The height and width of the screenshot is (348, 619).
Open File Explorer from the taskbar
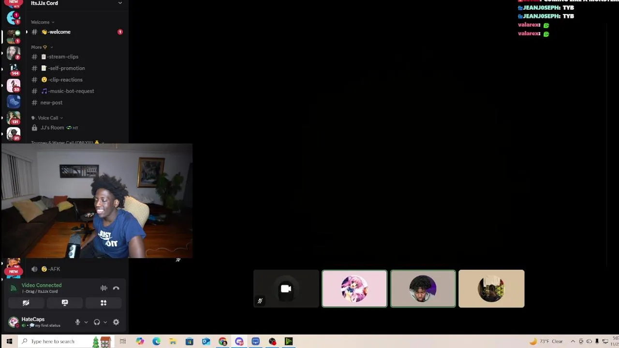(173, 341)
